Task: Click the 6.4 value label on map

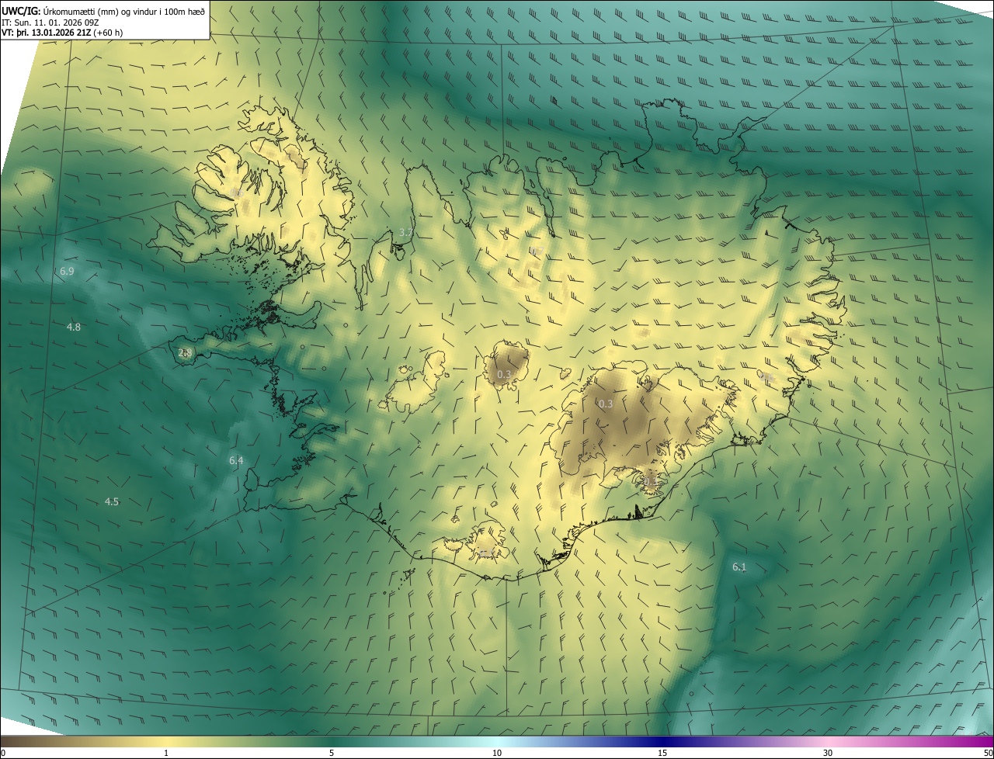Action: [x=236, y=461]
